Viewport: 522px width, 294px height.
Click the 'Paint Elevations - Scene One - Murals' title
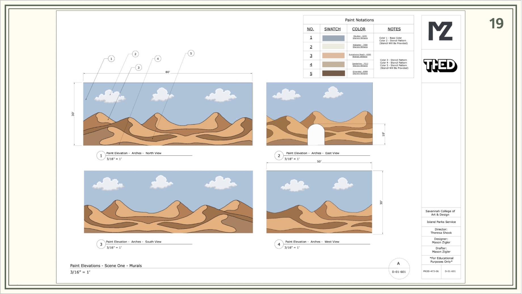pos(106,266)
